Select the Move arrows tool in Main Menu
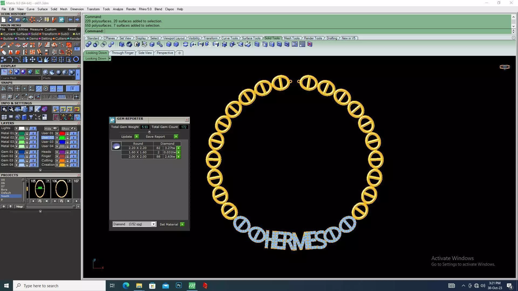 tap(32, 60)
